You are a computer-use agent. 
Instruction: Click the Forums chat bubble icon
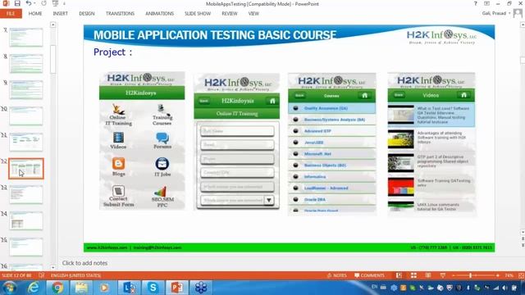click(162, 138)
